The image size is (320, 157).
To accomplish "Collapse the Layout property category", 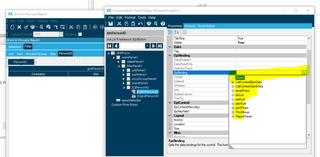I will 170,116.
